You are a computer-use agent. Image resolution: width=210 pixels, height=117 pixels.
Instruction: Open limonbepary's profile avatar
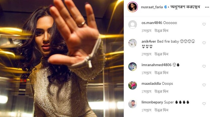(x=133, y=104)
